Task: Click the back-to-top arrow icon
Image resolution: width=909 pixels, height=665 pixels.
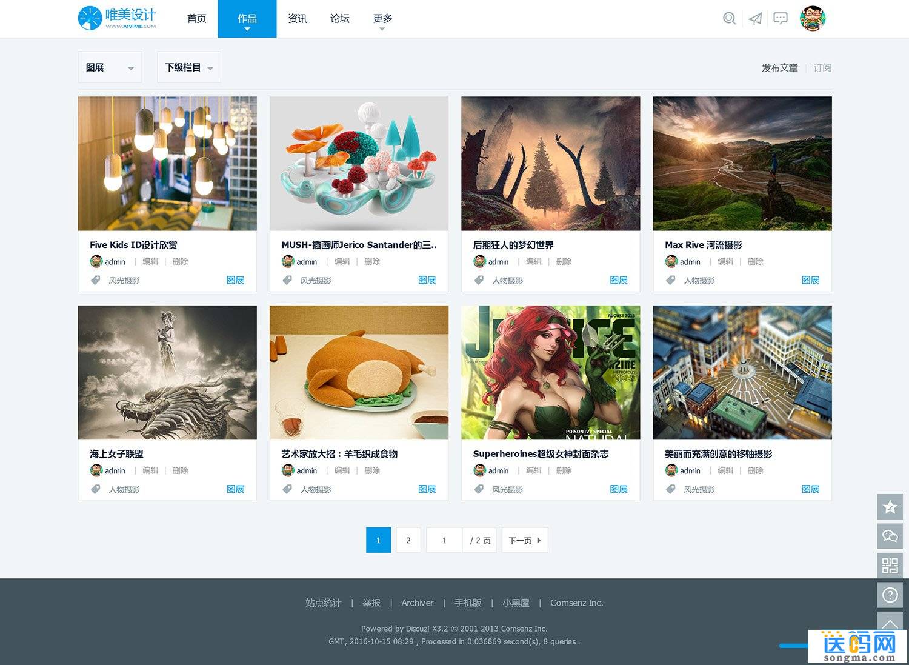Action: pos(890,622)
